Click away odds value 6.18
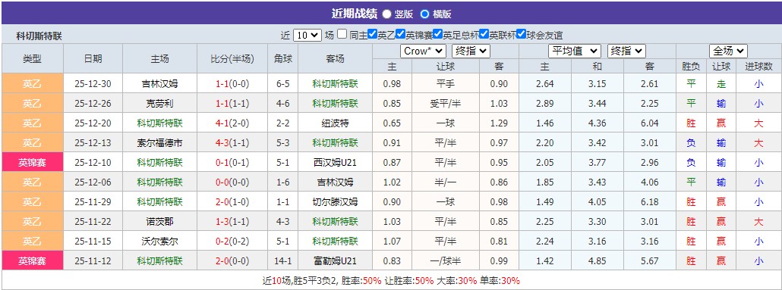This screenshot has height=290, width=782. (649, 202)
